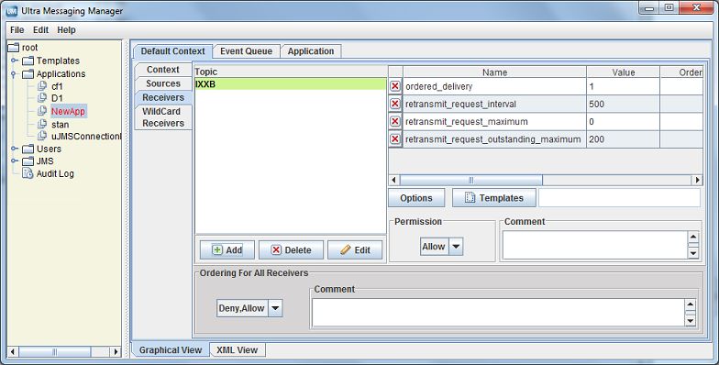Image resolution: width=719 pixels, height=365 pixels.
Task: Click the NewApp application document icon
Action: pos(42,110)
